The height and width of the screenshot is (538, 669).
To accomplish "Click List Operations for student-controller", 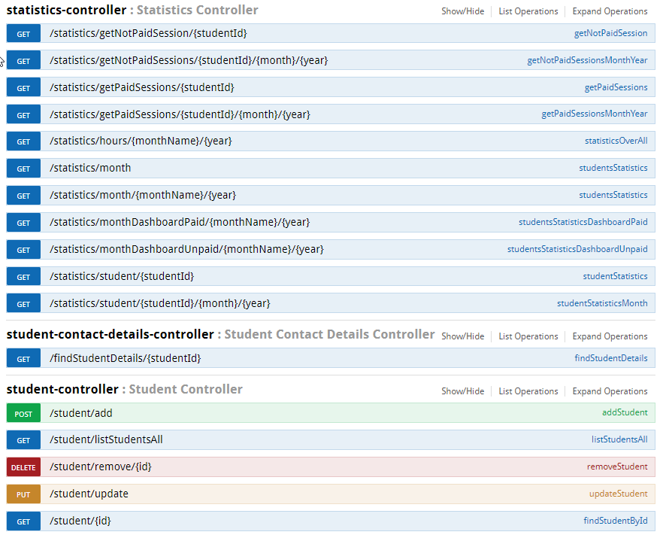I will click(528, 391).
